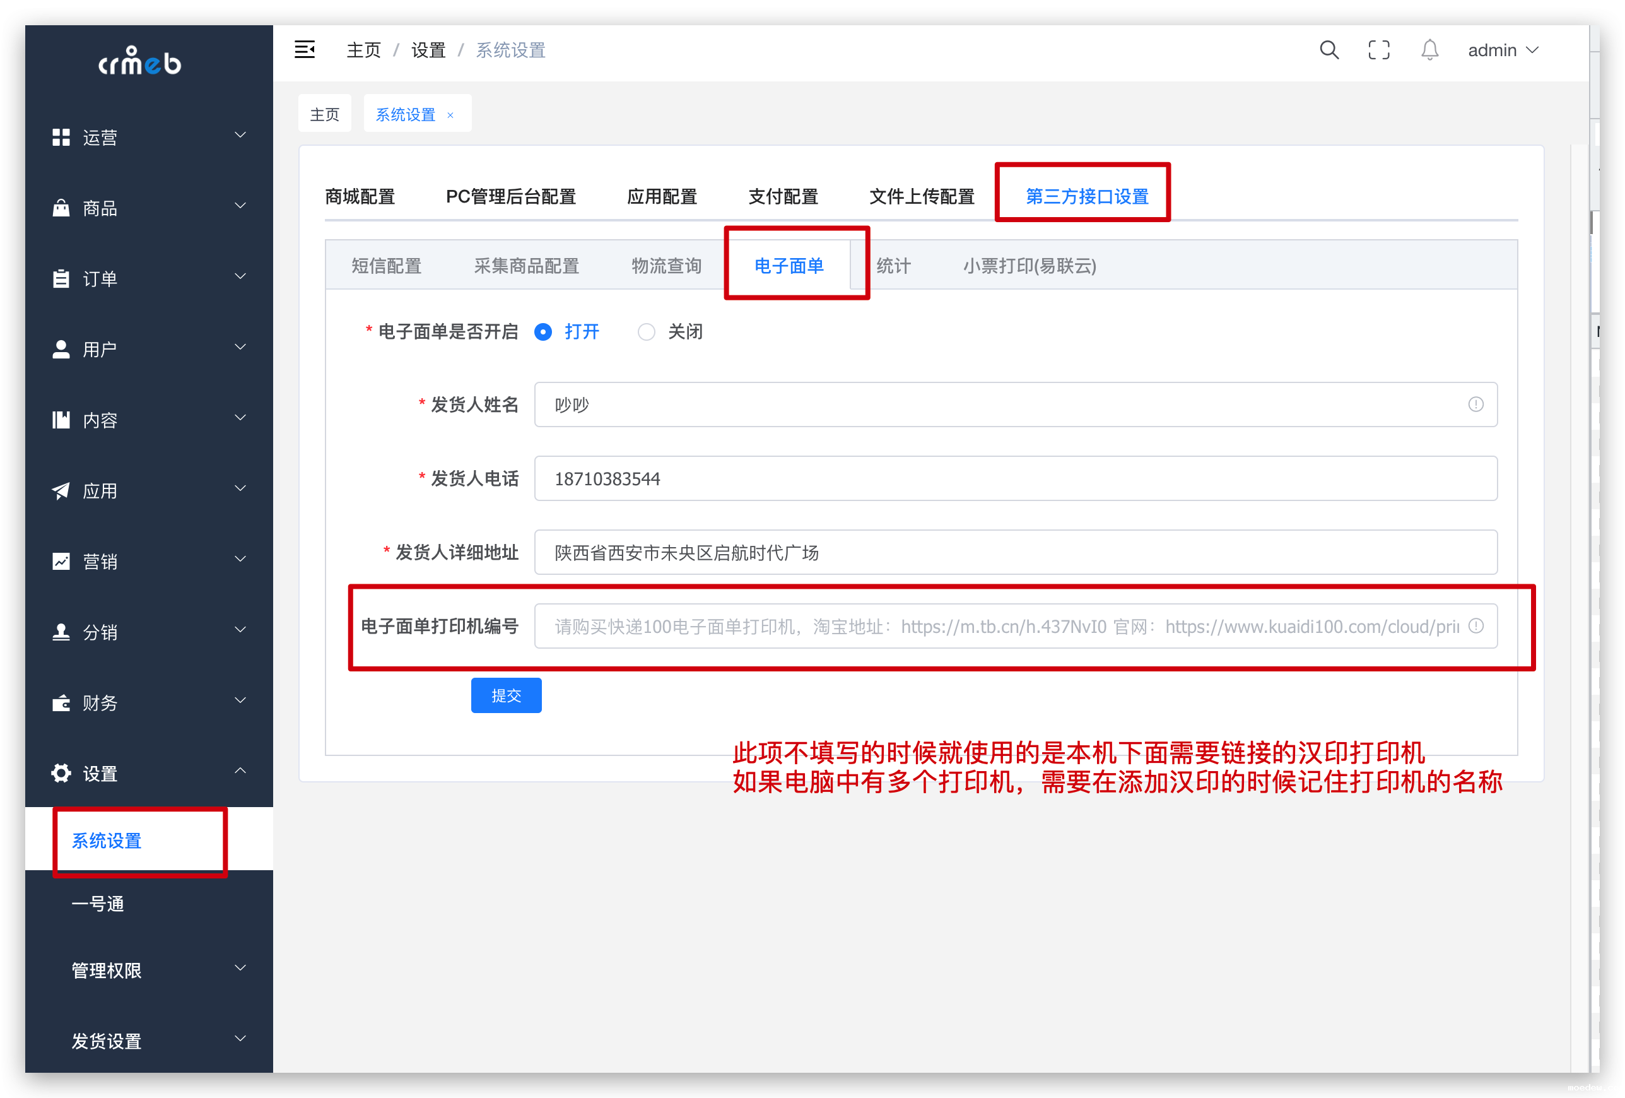Open the notification bell
The width and height of the screenshot is (1625, 1098).
point(1429,50)
